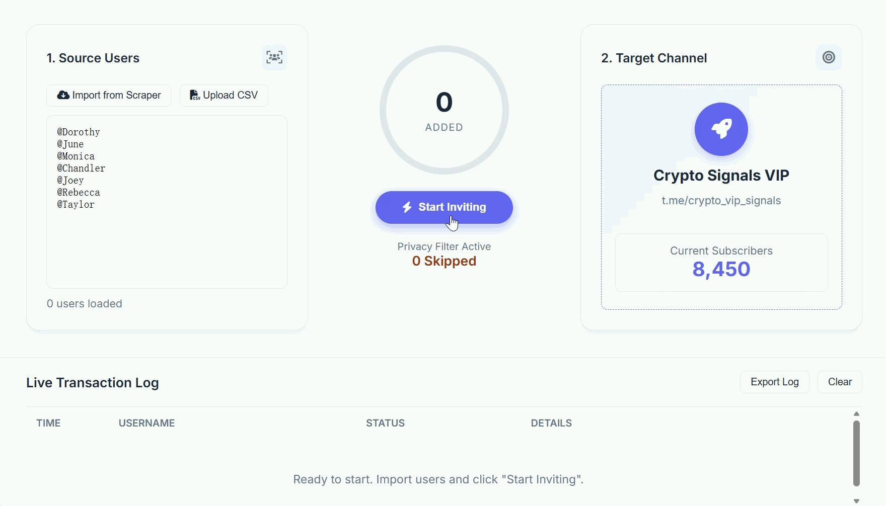886x506 pixels.
Task: Click the target bullseye icon in Target Channel panel
Action: point(828,57)
